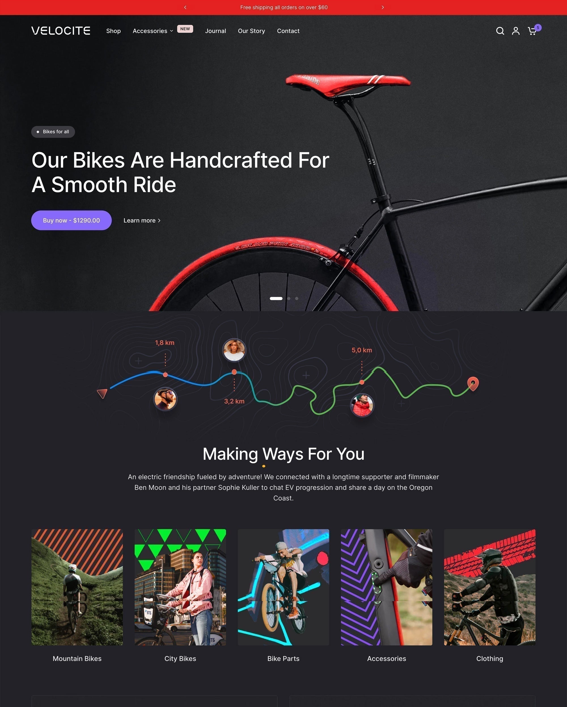
Task: View cart with 5 items icon
Action: [532, 31]
